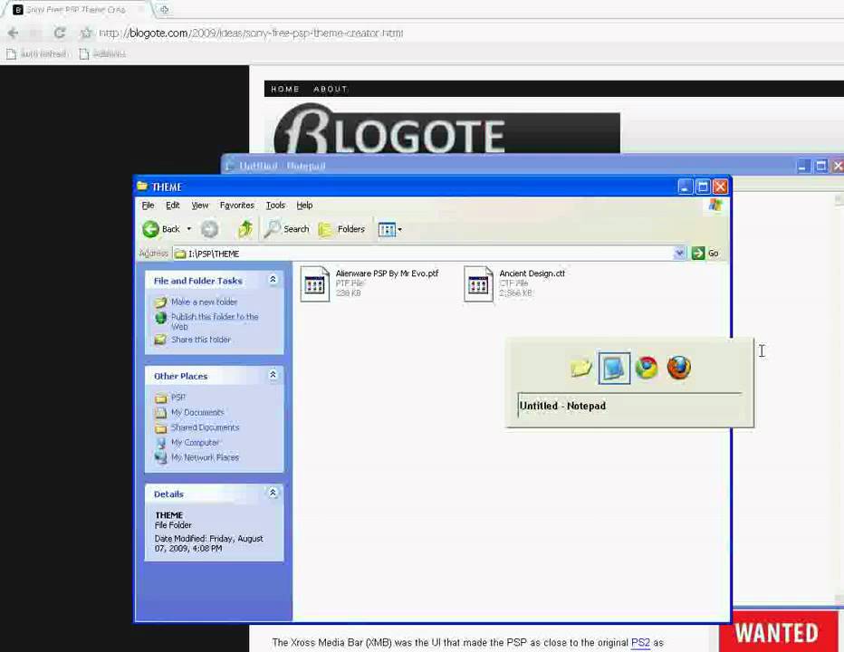Open the Favorites menu
Screen dimensions: 844x652
[x=237, y=206]
